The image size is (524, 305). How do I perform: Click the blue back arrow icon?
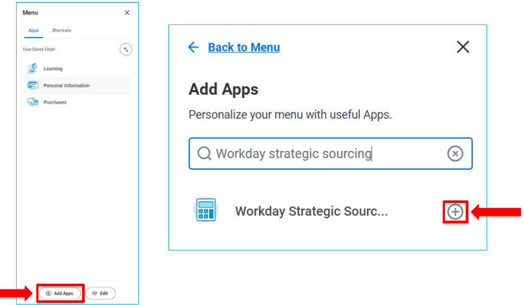tap(193, 47)
